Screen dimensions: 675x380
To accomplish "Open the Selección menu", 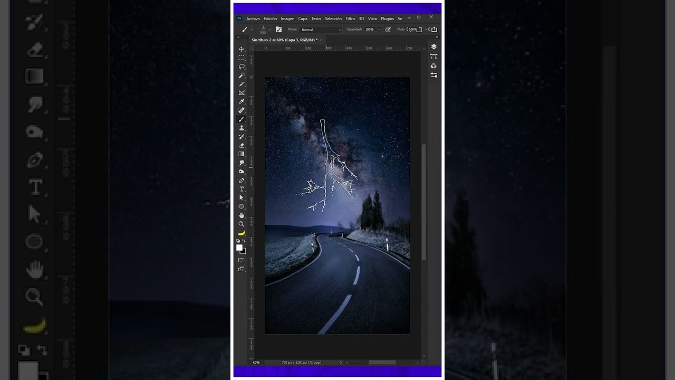I will pyautogui.click(x=333, y=18).
